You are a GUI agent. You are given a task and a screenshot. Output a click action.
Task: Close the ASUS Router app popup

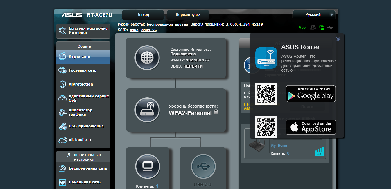point(338,39)
